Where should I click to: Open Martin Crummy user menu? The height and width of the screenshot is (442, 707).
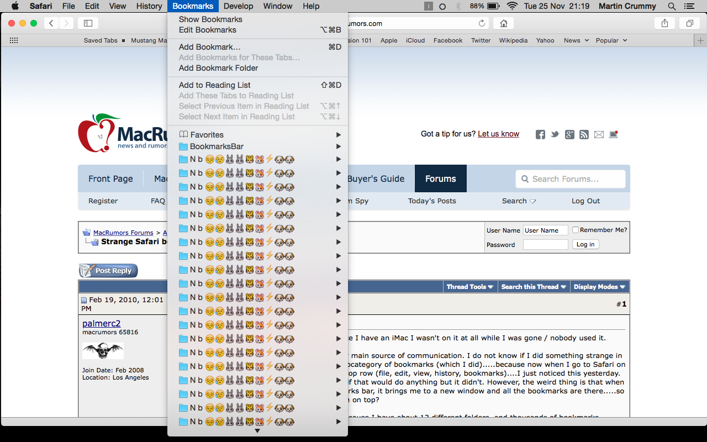click(x=626, y=6)
